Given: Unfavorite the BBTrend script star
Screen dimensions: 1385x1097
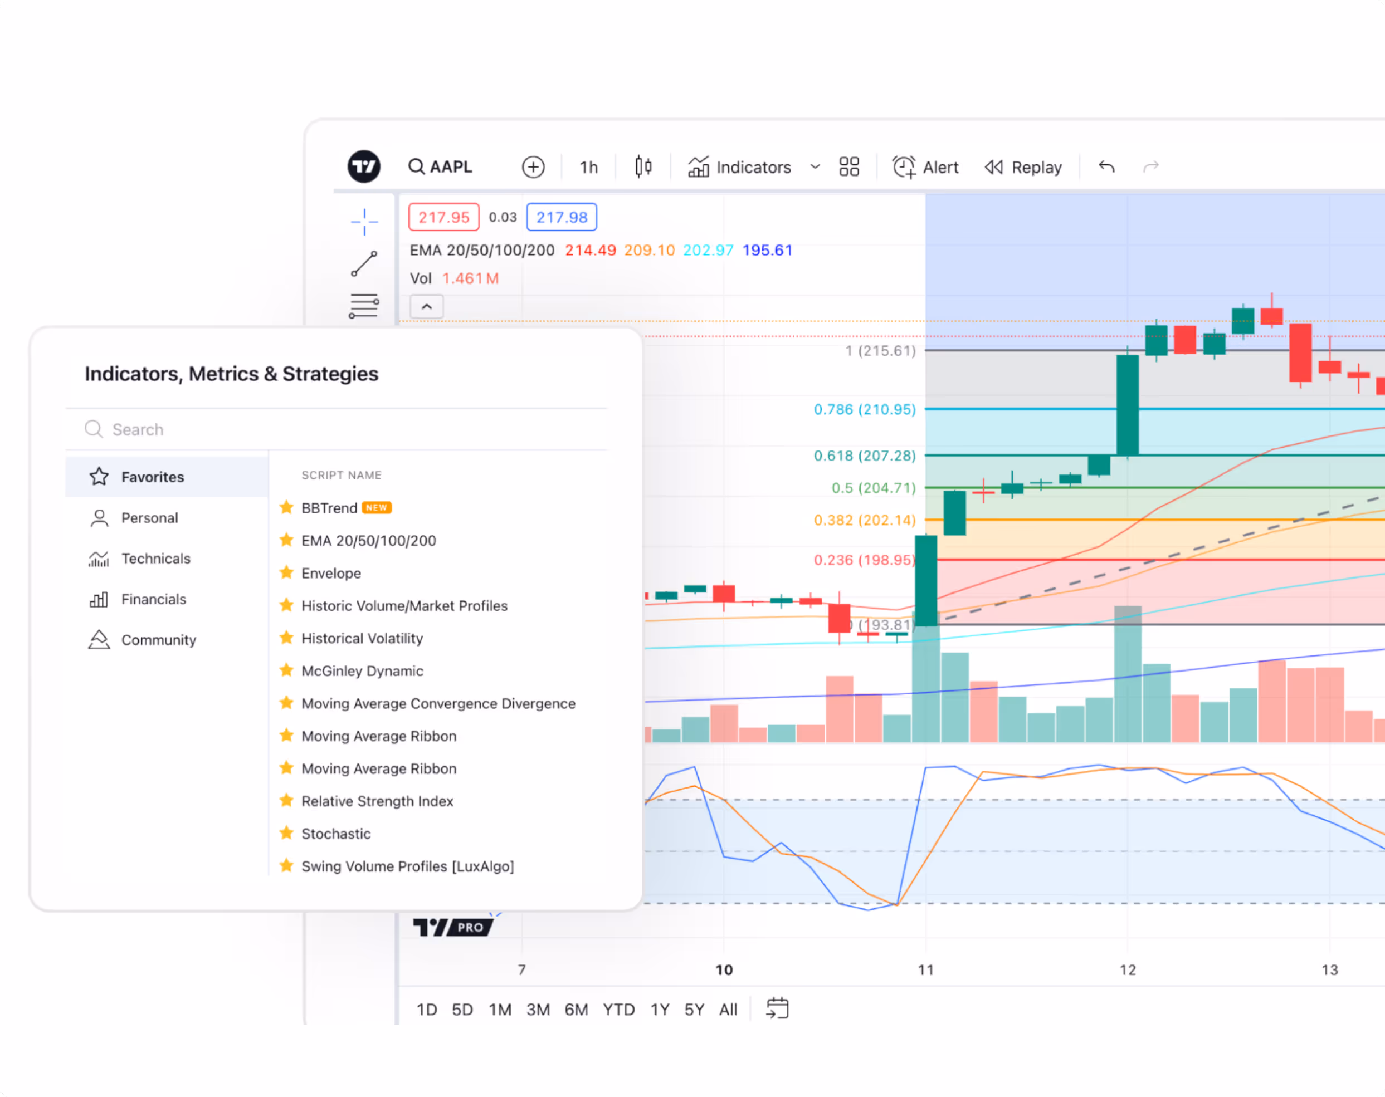Looking at the screenshot, I should point(286,507).
